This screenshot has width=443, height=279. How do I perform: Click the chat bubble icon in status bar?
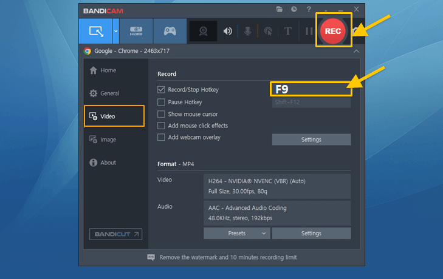click(151, 257)
